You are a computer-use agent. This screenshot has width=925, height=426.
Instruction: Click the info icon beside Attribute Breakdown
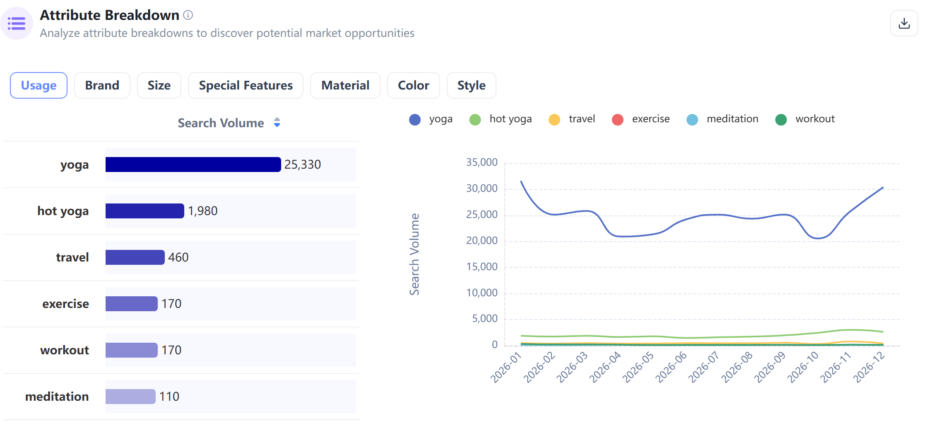(188, 15)
